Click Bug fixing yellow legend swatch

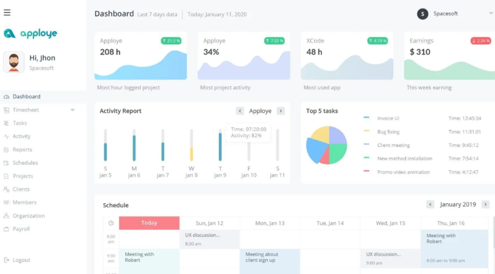(x=366, y=131)
